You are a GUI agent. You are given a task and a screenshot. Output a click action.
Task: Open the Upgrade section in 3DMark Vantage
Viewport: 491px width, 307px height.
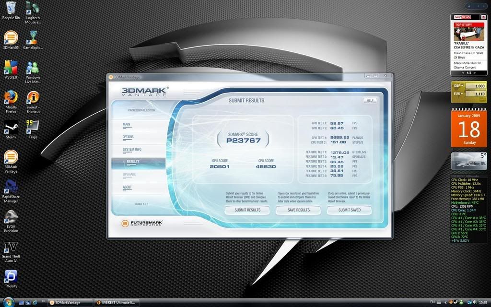[129, 175]
